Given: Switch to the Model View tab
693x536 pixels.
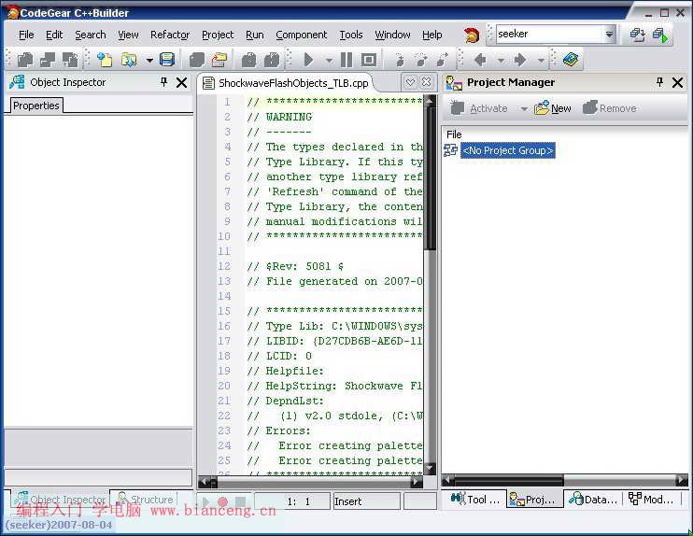Looking at the screenshot, I should click(652, 500).
